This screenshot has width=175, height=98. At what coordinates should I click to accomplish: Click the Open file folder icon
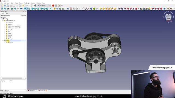point(5,5)
